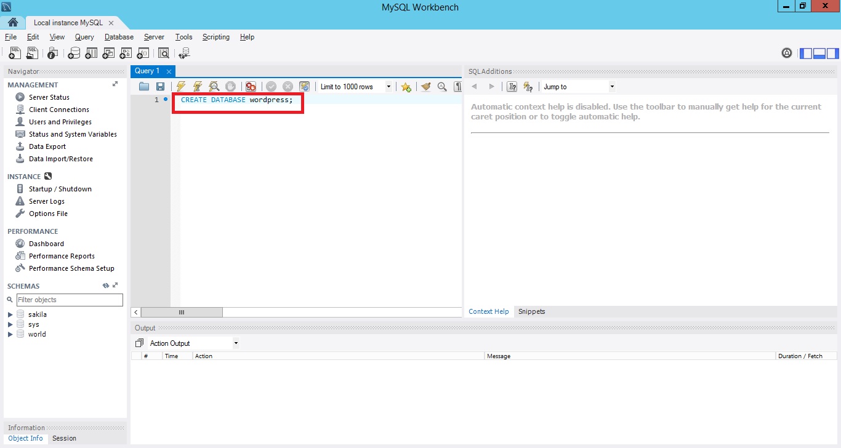This screenshot has height=448, width=841.
Task: Select the Object Info tab
Action: 25,438
